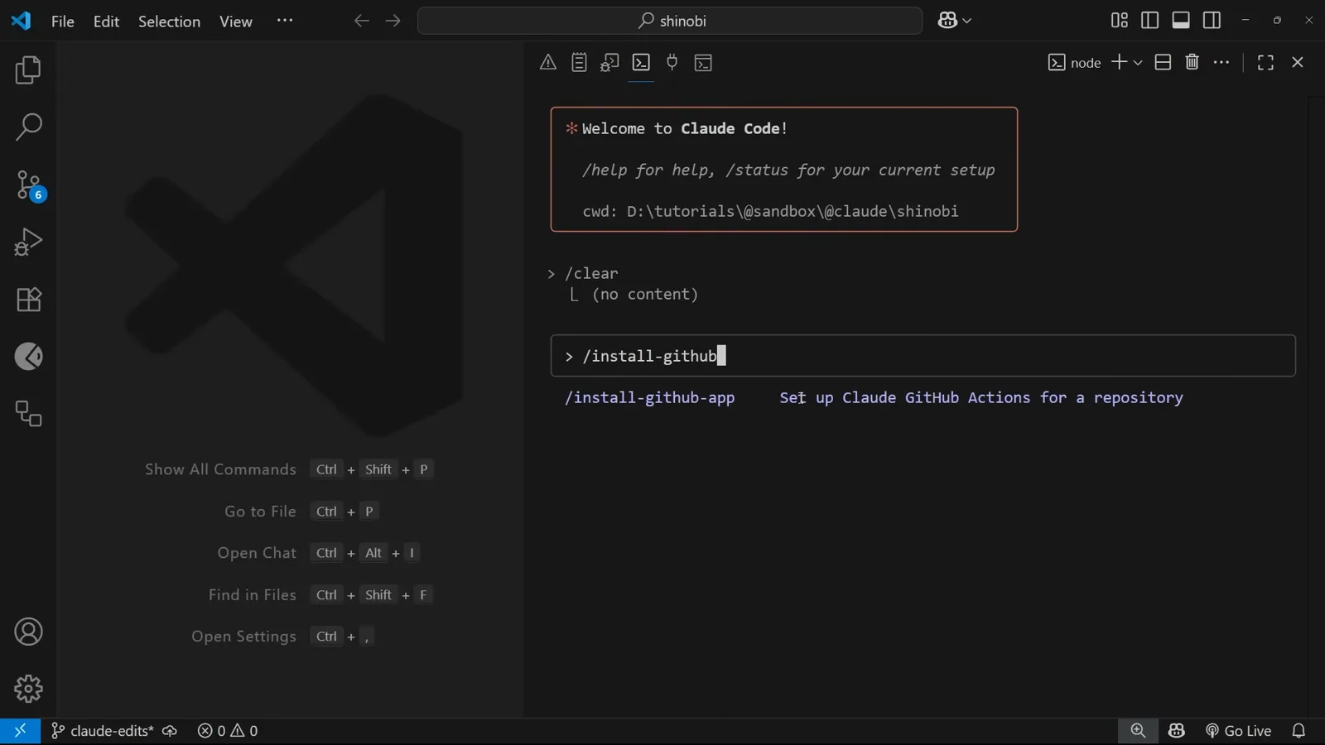Viewport: 1325px width, 745px height.
Task: Open the Run and Debug view
Action: pos(28,242)
